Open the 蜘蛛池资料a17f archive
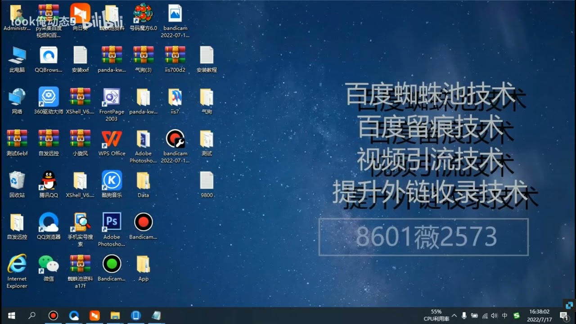Viewport: 576px width, 324px height. click(x=80, y=264)
